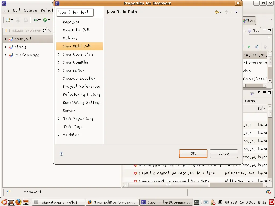Viewport: 275px width, 206px height.
Task: Open the dialog view menu triangle
Action: click(236, 12)
